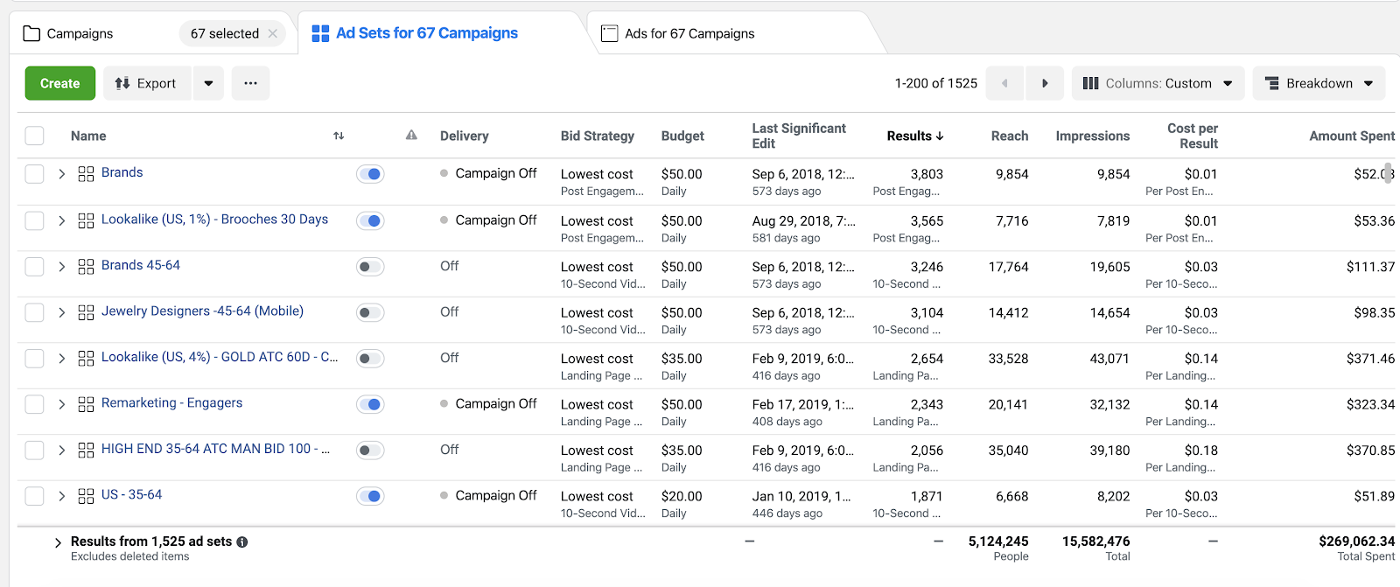Enable the Brands 45-64 ad set toggle
This screenshot has width=1400, height=587.
point(370,266)
